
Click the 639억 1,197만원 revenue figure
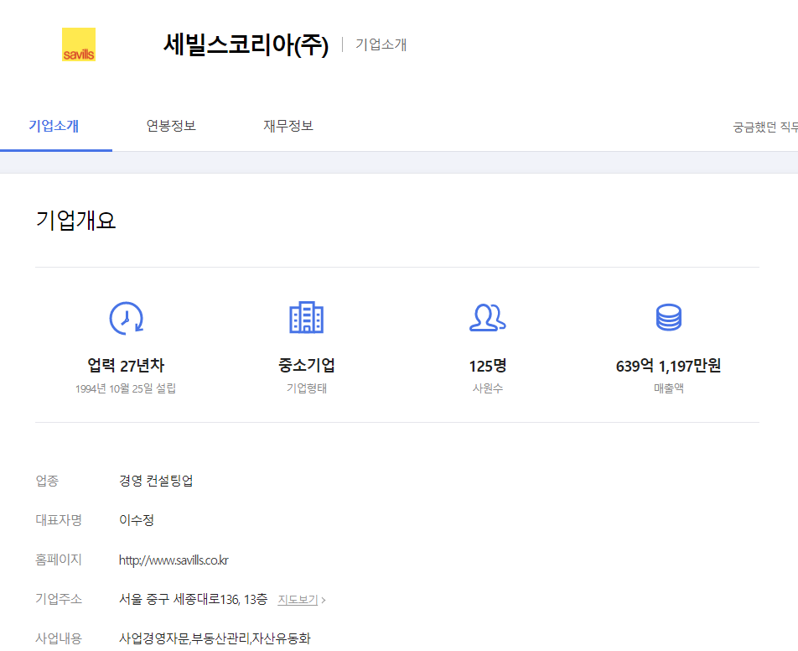668,366
